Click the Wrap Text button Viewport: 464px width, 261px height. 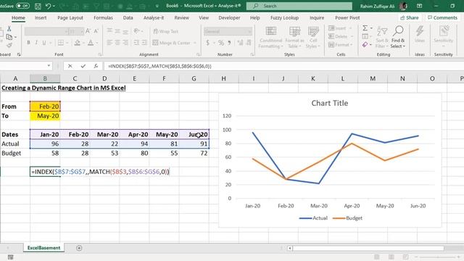click(166, 31)
